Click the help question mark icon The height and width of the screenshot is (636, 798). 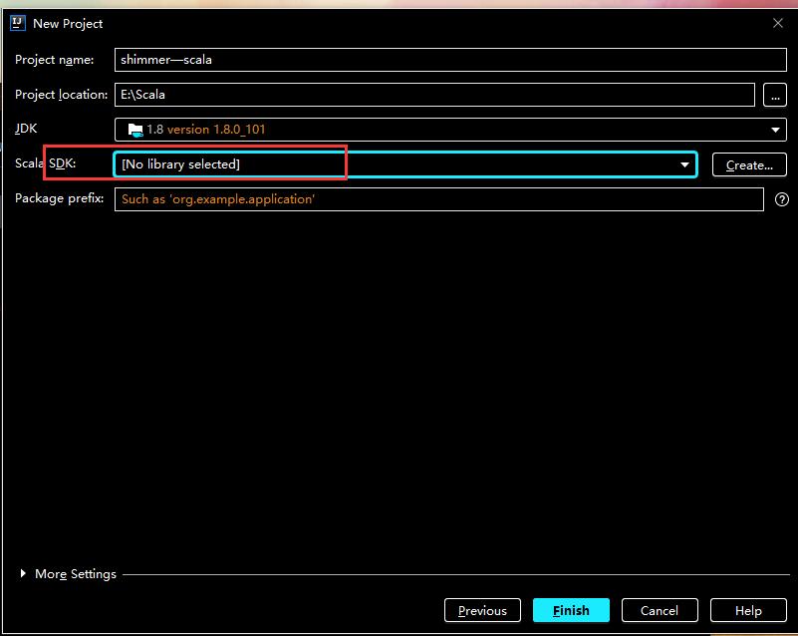pos(782,199)
